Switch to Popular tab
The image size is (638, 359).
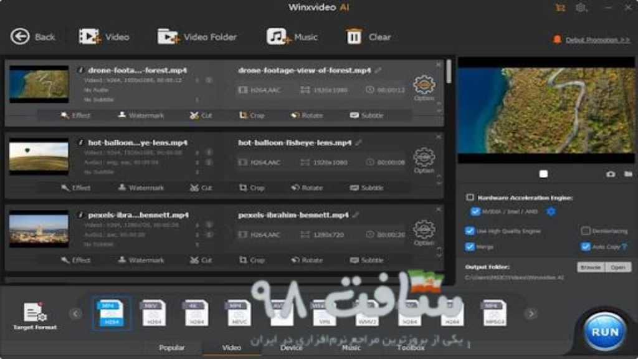(172, 348)
